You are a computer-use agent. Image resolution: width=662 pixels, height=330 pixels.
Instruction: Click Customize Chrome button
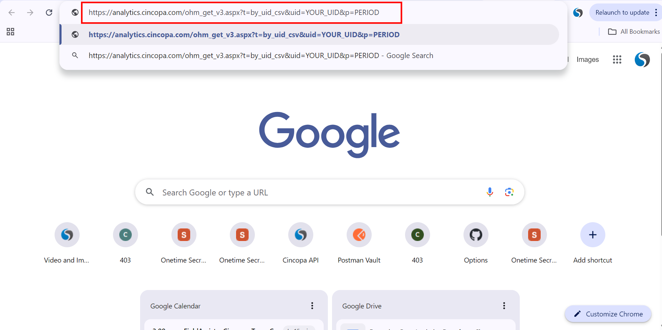pyautogui.click(x=608, y=314)
